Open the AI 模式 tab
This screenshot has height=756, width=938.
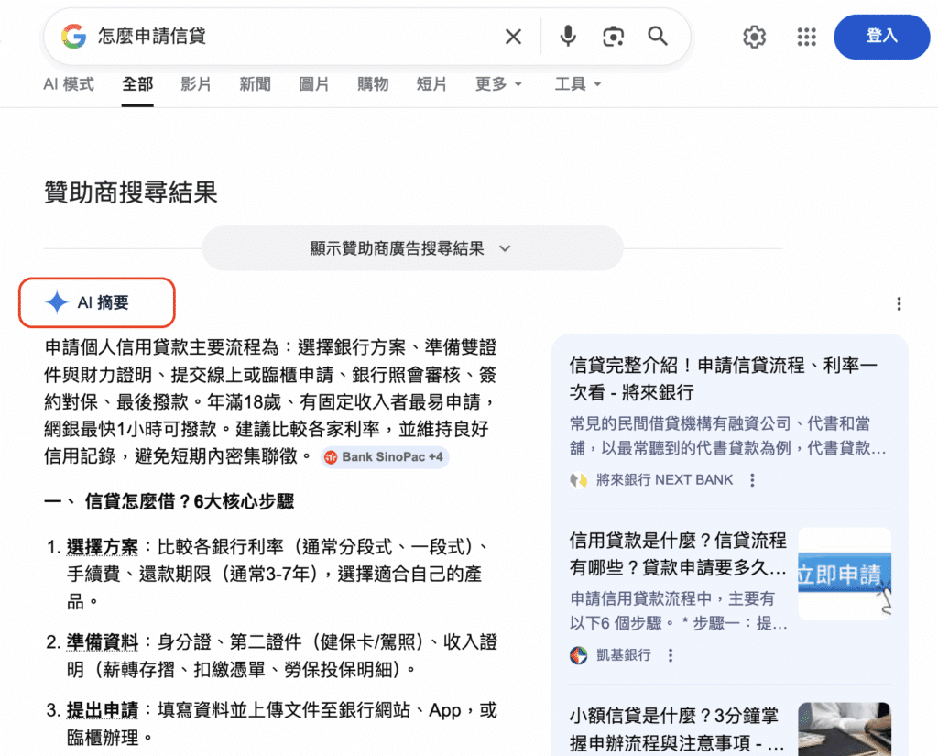point(68,83)
